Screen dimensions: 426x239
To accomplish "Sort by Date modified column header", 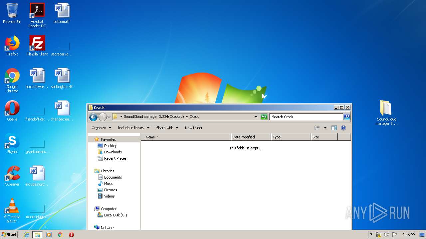I will [251, 137].
